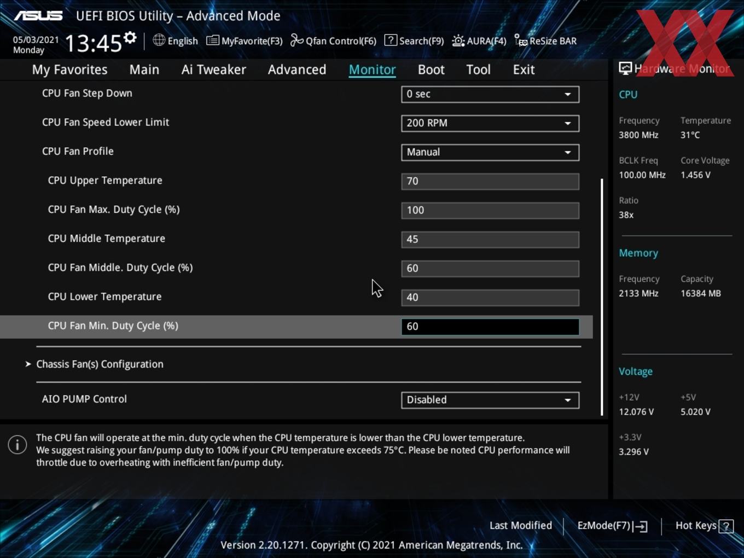Select the CPU Middle Temperature label
This screenshot has width=744, height=558.
107,239
